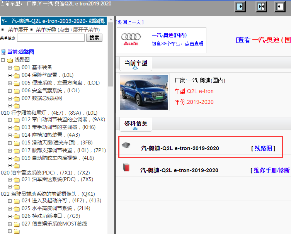This screenshot has width=291, height=234.
Task: Click the left-arrow panel layout button
Action: pos(280,7)
